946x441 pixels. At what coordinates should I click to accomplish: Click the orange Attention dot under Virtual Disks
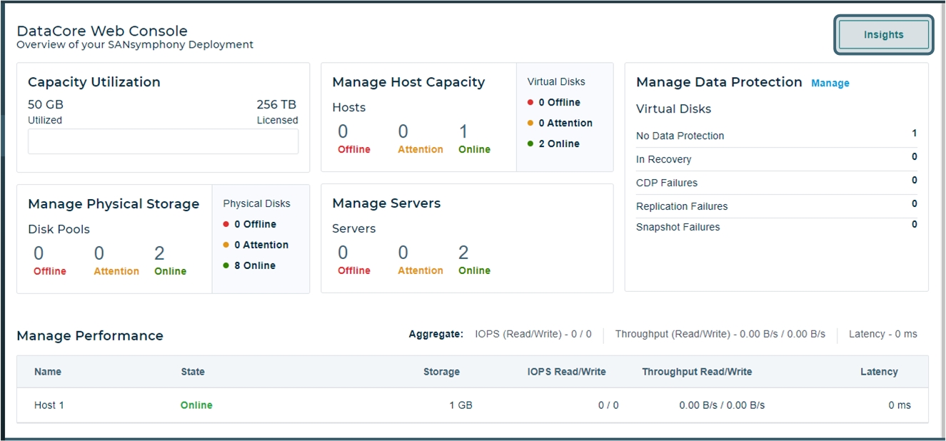[530, 123]
